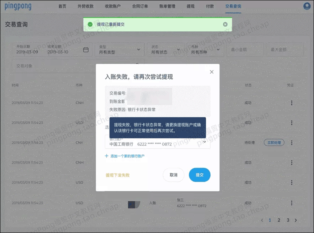
Task: Expand the 类型 所有类型 dropdown
Action: pos(120,50)
